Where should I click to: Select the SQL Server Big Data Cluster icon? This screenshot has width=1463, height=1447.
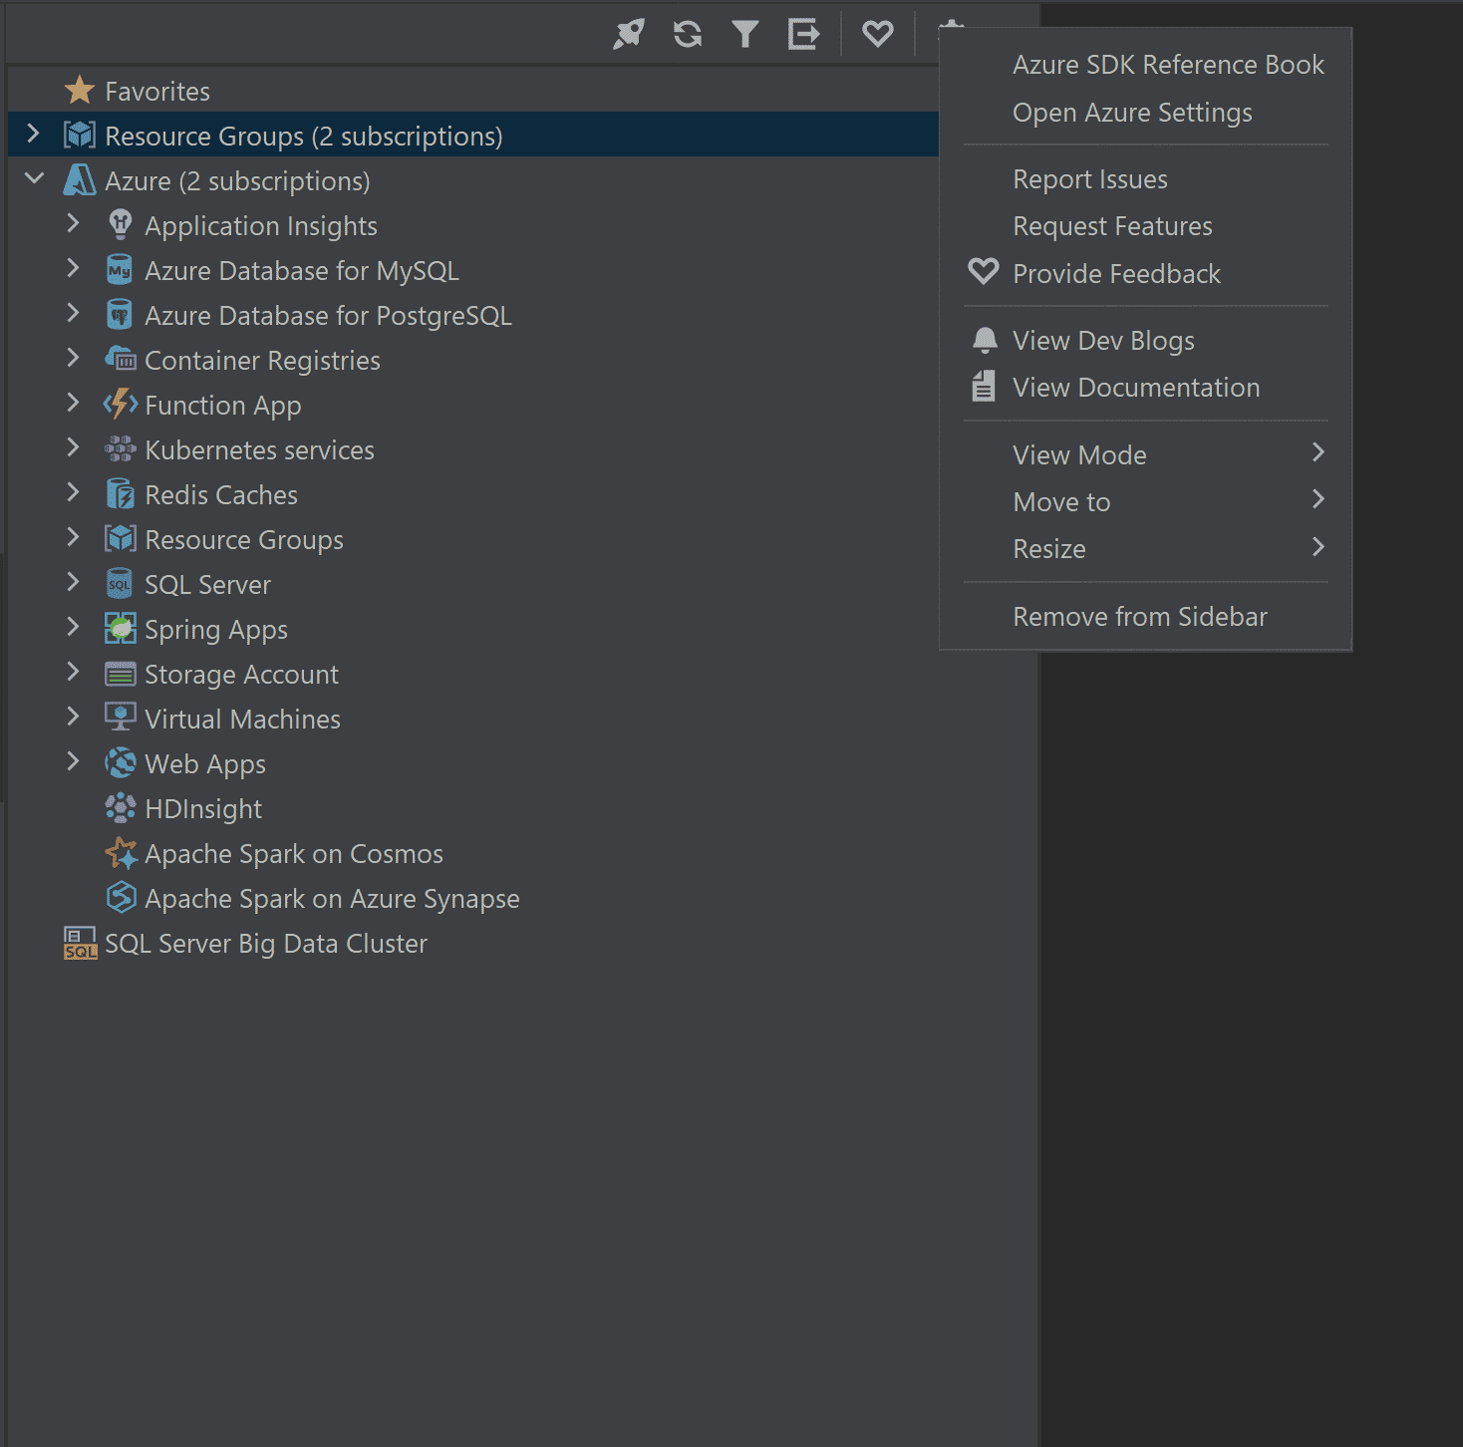[x=80, y=943]
